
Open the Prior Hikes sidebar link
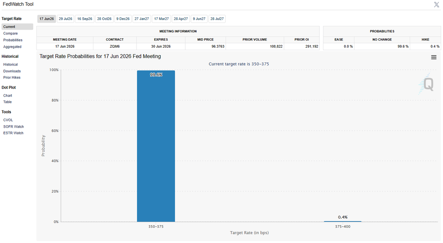12,77
